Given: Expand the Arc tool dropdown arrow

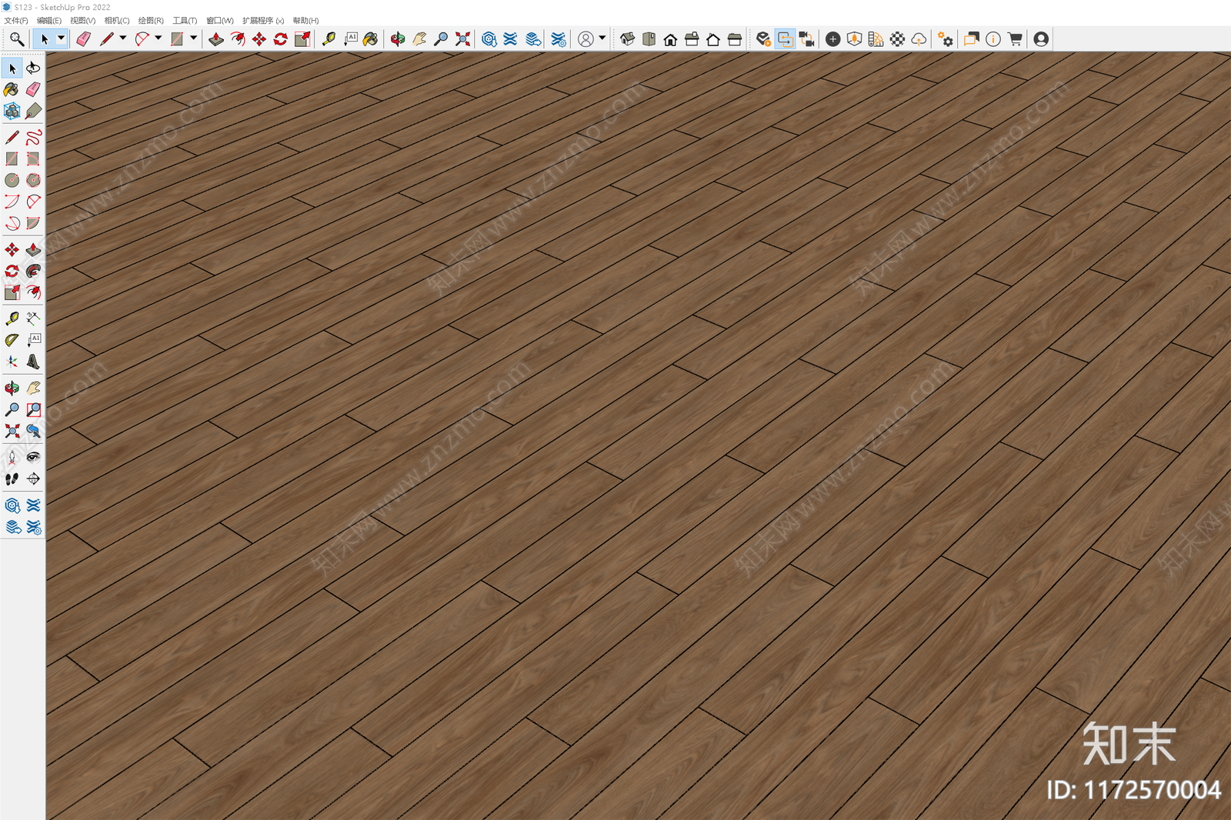Looking at the screenshot, I should (158, 38).
